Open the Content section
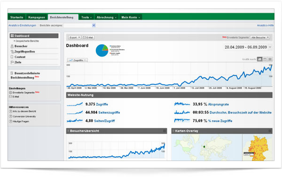The height and width of the screenshot is (177, 282). pos(20,57)
